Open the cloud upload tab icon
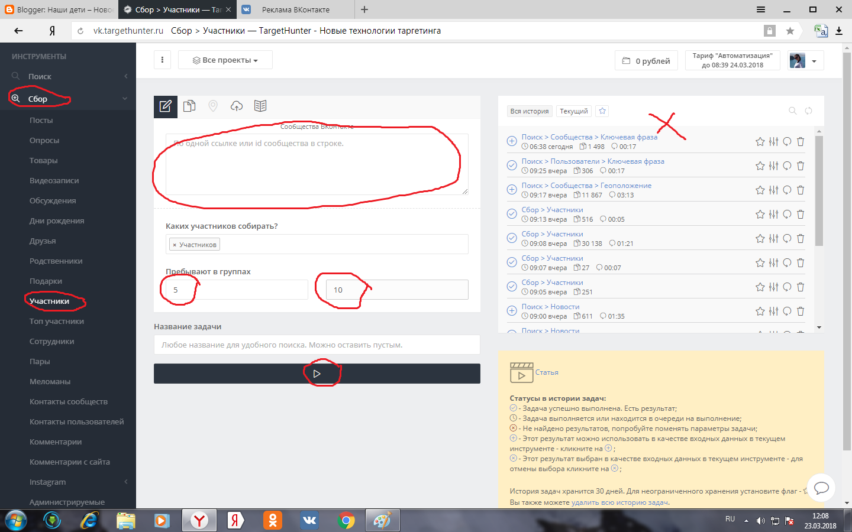Viewport: 852px width, 532px height. [x=237, y=106]
